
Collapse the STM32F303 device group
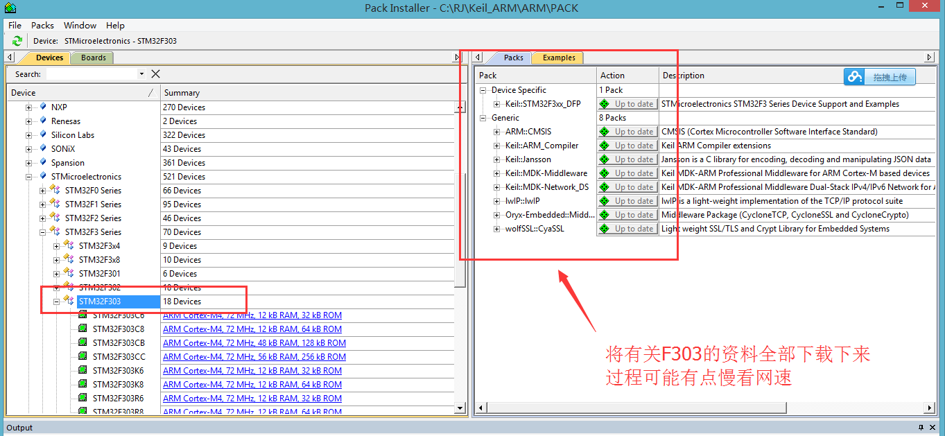pos(57,302)
